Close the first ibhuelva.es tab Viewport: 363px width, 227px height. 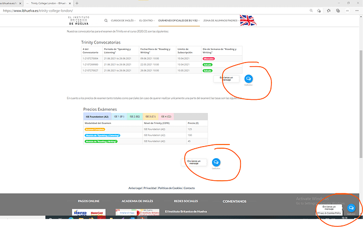(x=20, y=4)
